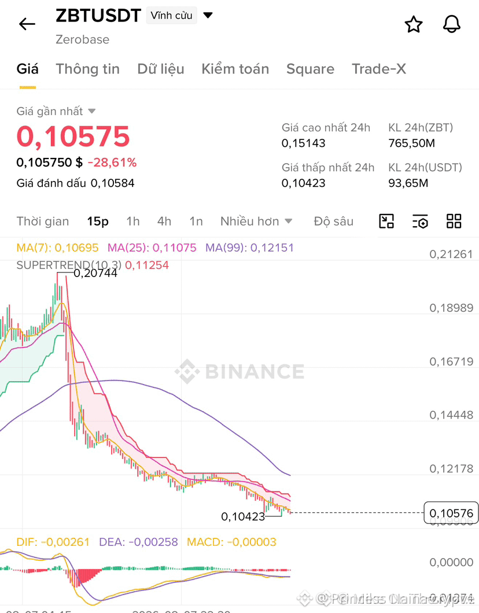The image size is (479, 613).
Task: Open the Dữ liệu tab
Action: point(161,69)
